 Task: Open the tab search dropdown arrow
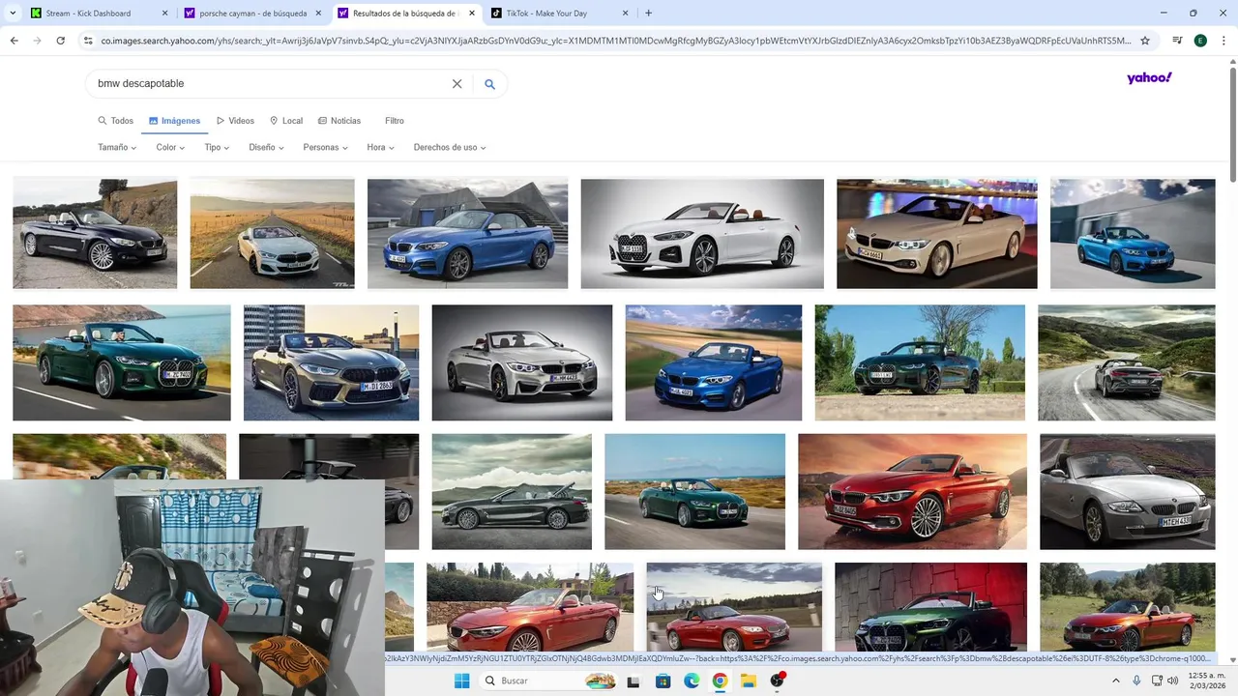pos(13,14)
